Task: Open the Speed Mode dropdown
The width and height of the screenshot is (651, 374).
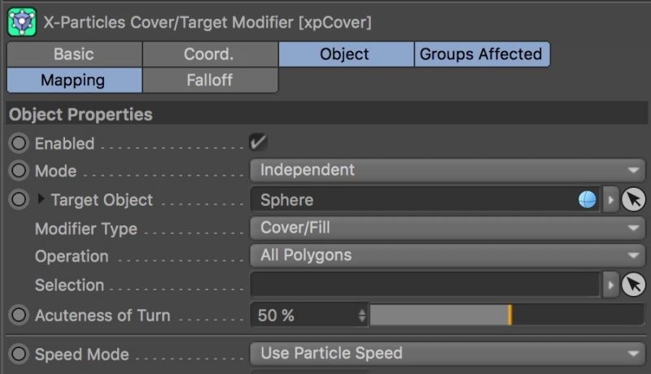Action: (x=448, y=354)
